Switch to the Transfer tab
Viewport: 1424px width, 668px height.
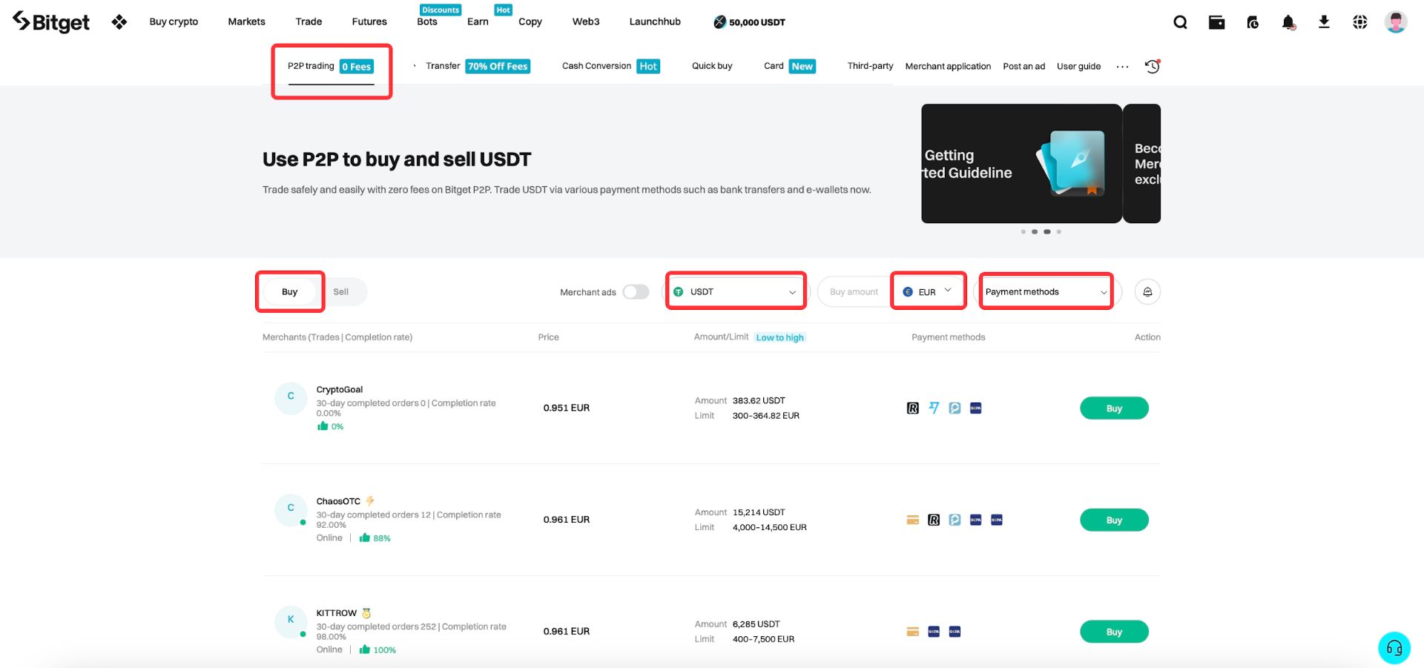click(x=478, y=66)
